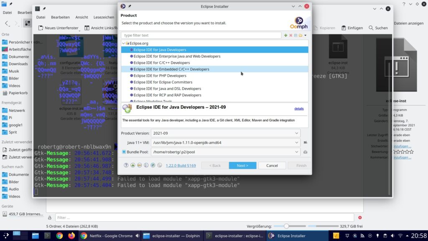Switch Dolphin to icon view mode
This screenshot has height=241, width=428.
[28, 23]
